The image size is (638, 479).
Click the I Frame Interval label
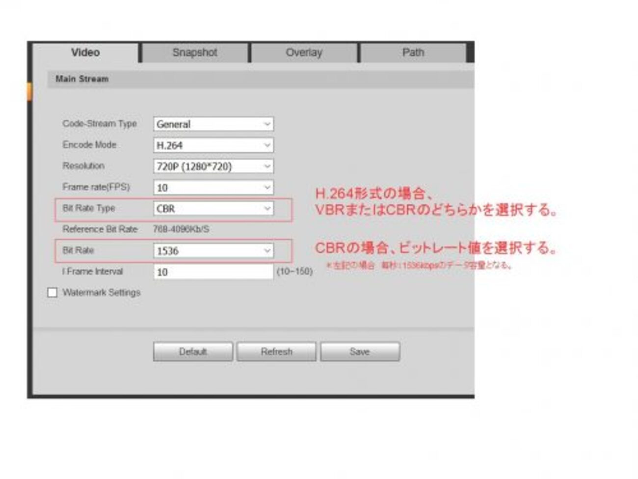click(x=93, y=272)
